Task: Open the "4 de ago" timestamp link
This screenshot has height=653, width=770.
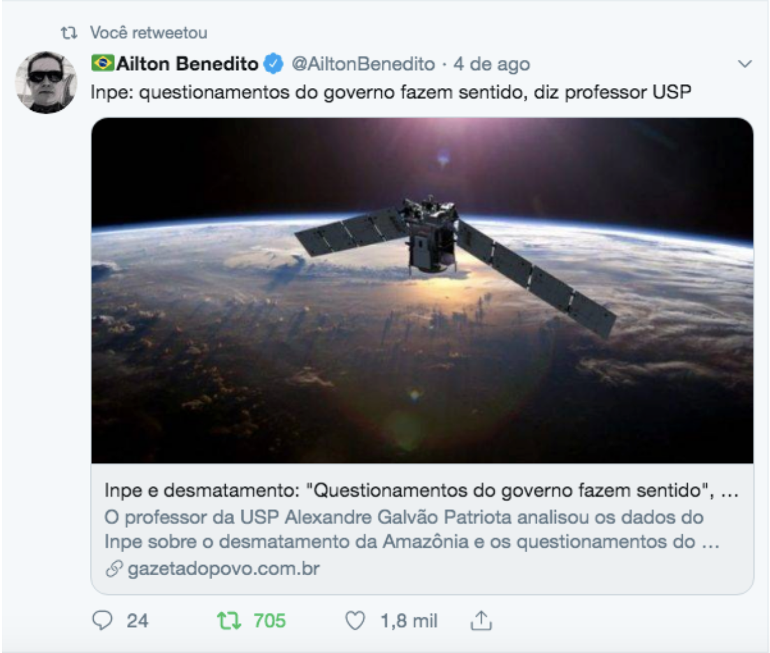Action: pos(491,64)
